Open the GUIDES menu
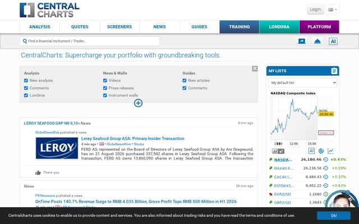 (199, 27)
